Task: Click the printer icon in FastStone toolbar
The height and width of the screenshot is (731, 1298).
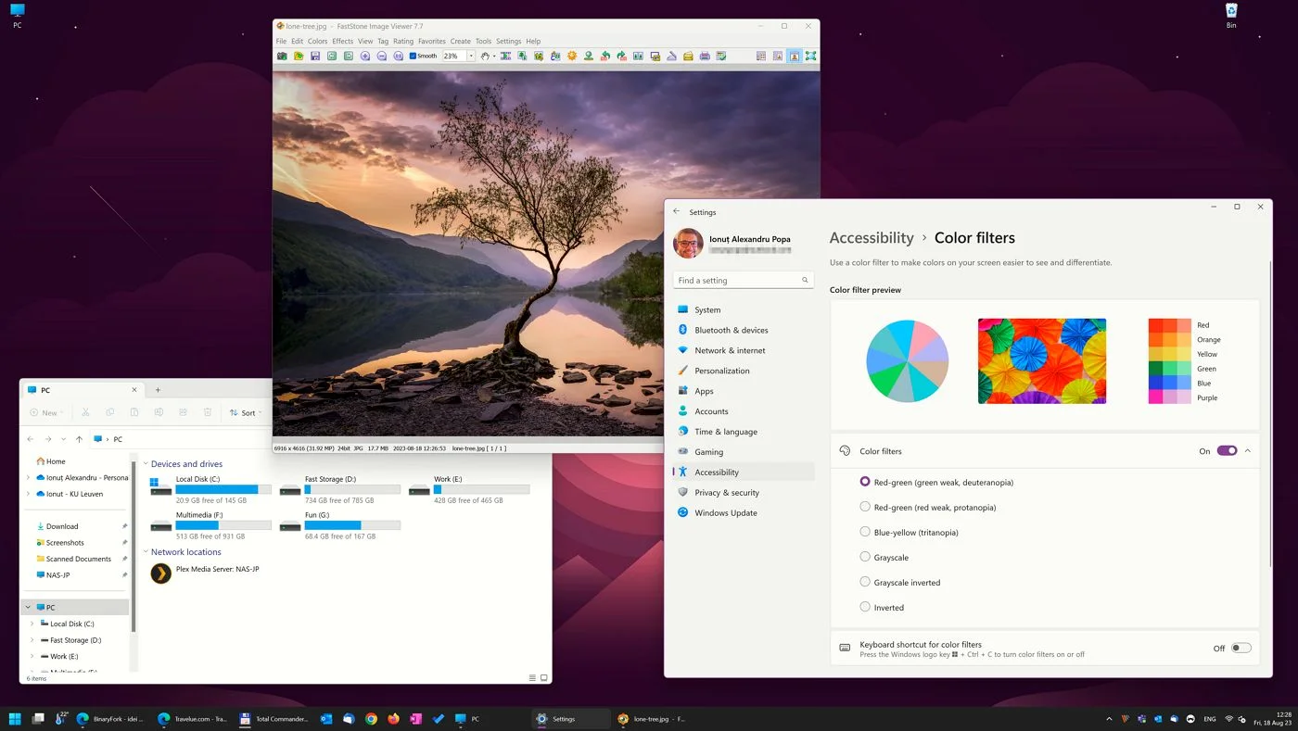Action: (705, 56)
